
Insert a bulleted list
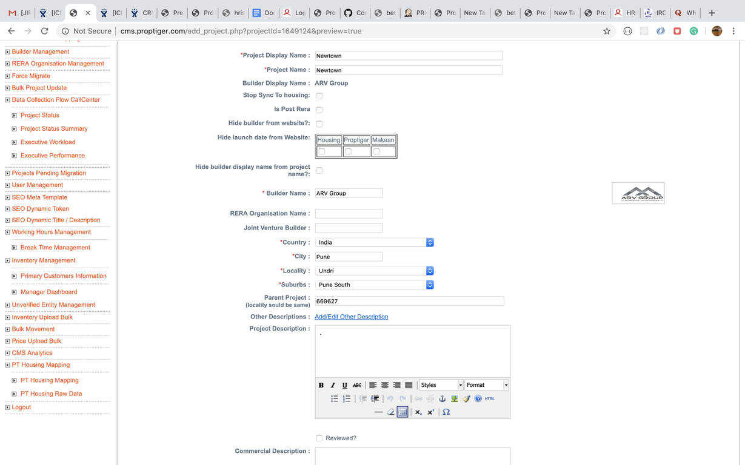pyautogui.click(x=334, y=398)
